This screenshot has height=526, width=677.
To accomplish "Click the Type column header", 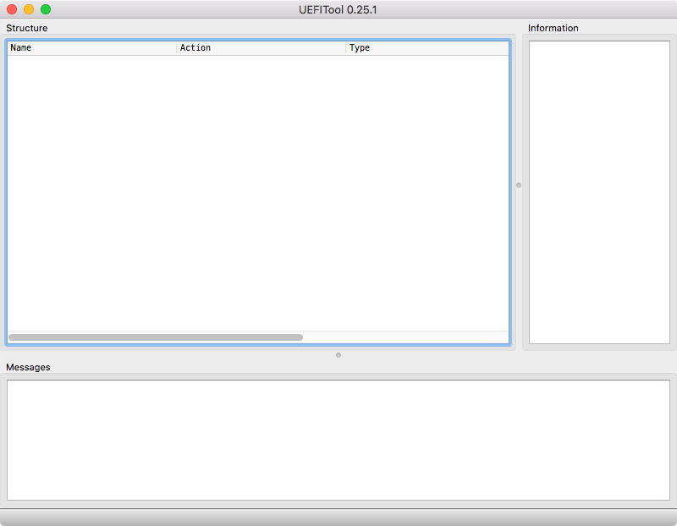I will (427, 48).
